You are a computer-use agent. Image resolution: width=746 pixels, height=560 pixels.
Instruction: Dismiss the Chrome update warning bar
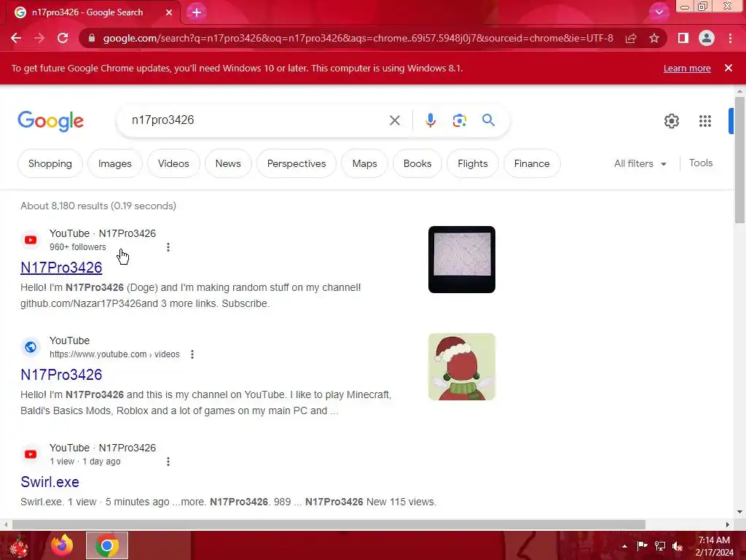[729, 68]
